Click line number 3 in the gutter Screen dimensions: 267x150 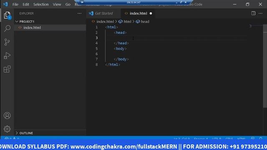click(96, 38)
